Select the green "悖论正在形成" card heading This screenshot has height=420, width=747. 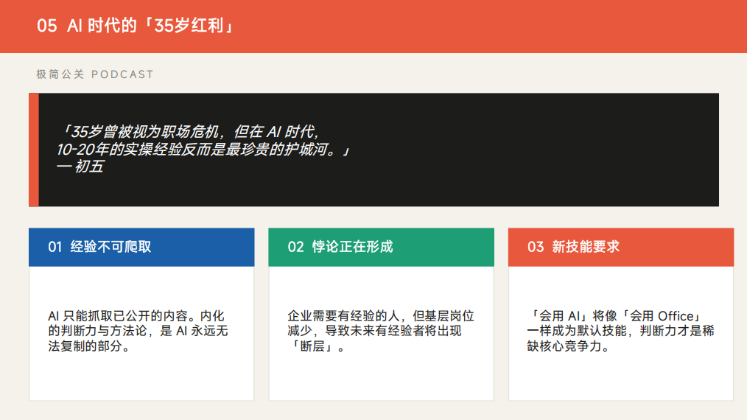pyautogui.click(x=352, y=247)
